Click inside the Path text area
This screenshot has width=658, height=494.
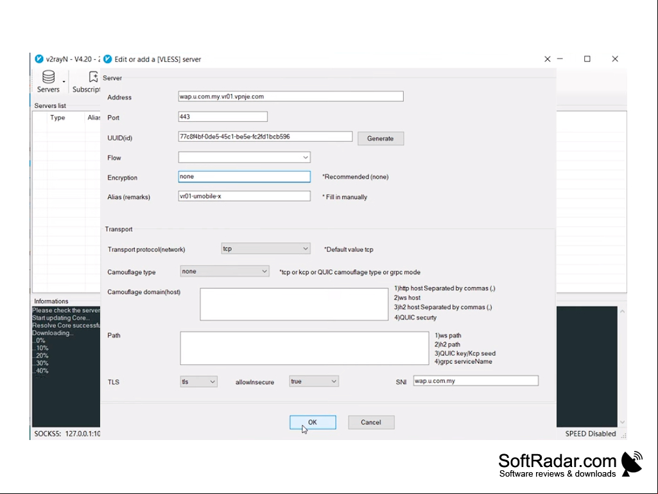[305, 348]
